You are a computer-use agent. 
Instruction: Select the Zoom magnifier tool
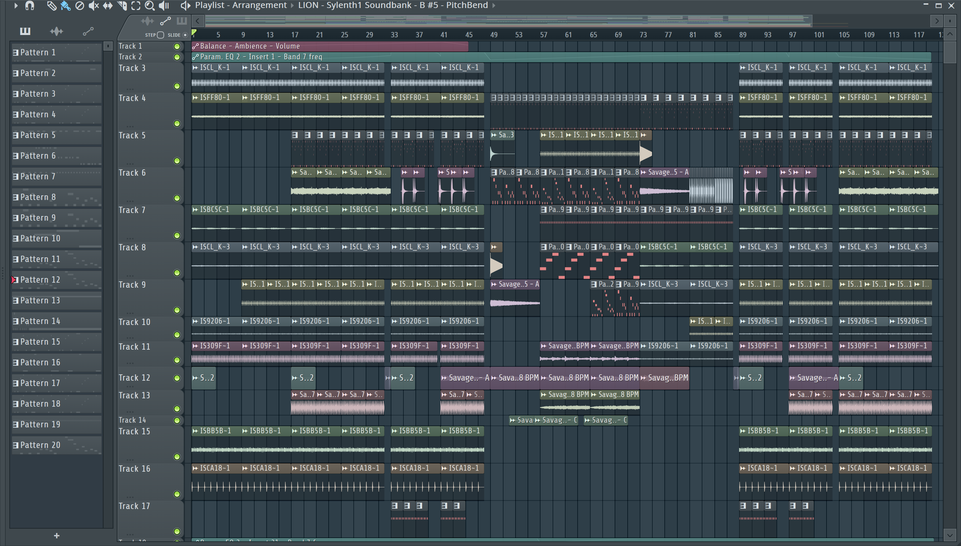tap(150, 6)
